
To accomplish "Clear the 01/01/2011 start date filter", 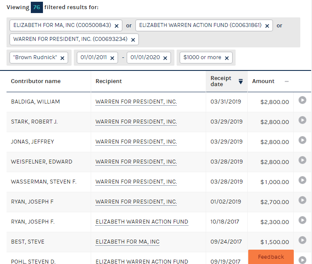I will pos(112,58).
